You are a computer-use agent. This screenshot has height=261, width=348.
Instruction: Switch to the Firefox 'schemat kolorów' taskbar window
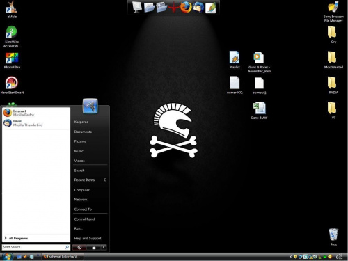tap(63, 257)
